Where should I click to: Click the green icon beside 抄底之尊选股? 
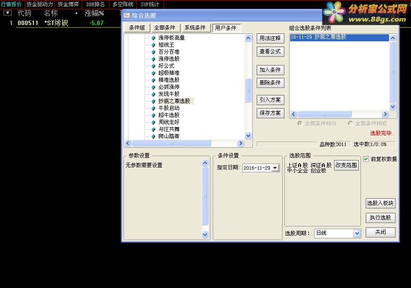tap(153, 101)
